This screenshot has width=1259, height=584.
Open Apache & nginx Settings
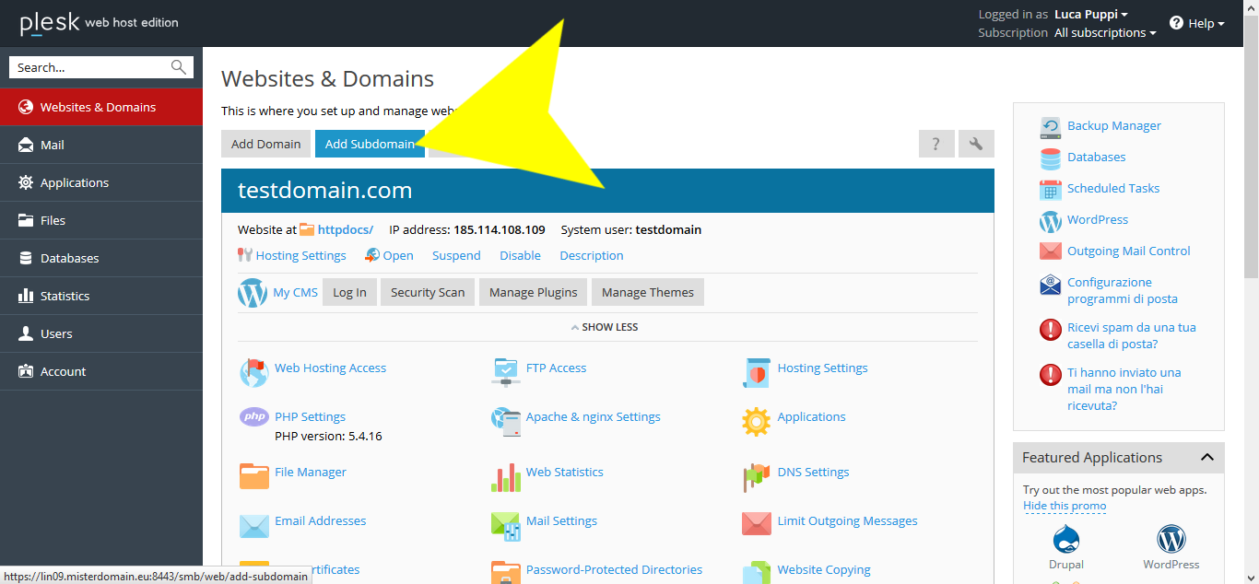[593, 416]
